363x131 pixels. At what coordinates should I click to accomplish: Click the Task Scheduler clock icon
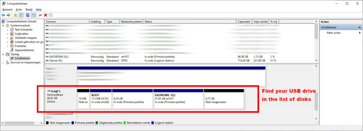[x=12, y=30]
